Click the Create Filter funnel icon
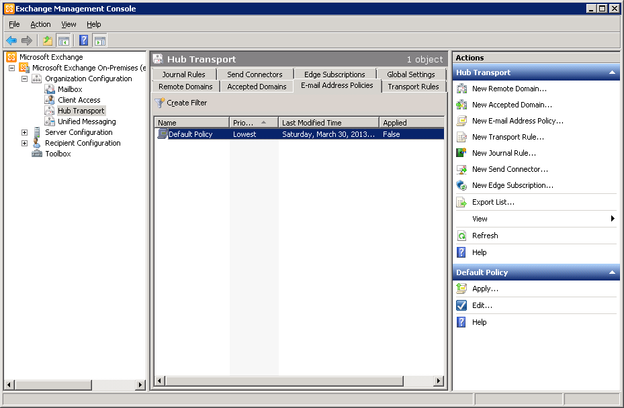624x408 pixels. click(160, 103)
